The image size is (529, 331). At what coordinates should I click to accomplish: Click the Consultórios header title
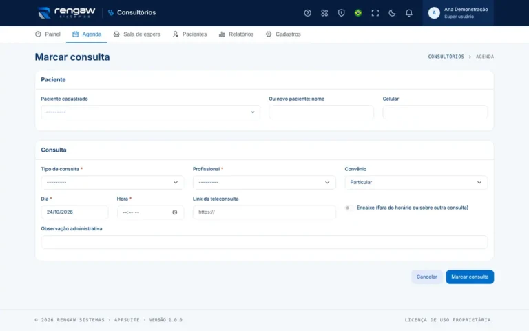(x=136, y=13)
